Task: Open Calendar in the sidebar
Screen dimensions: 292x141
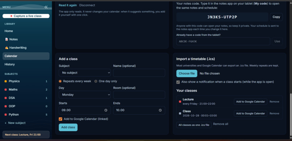Action: (x=26, y=56)
